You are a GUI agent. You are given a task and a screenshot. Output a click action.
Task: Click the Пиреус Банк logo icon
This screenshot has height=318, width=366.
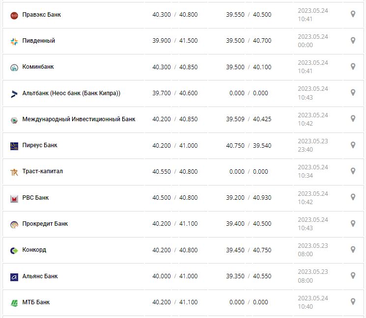pos(14,146)
